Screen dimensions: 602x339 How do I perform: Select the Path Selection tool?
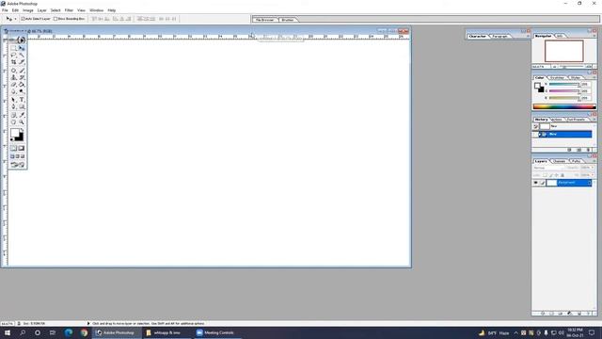(x=13, y=100)
